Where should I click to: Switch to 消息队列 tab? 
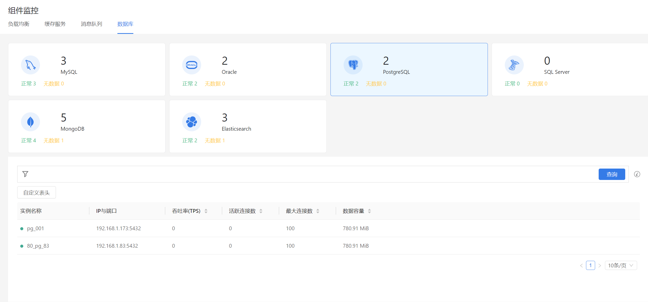pos(91,24)
